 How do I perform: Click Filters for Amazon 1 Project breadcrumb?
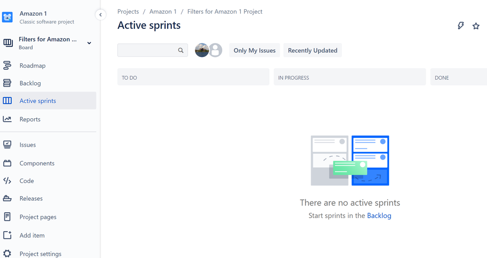click(225, 12)
